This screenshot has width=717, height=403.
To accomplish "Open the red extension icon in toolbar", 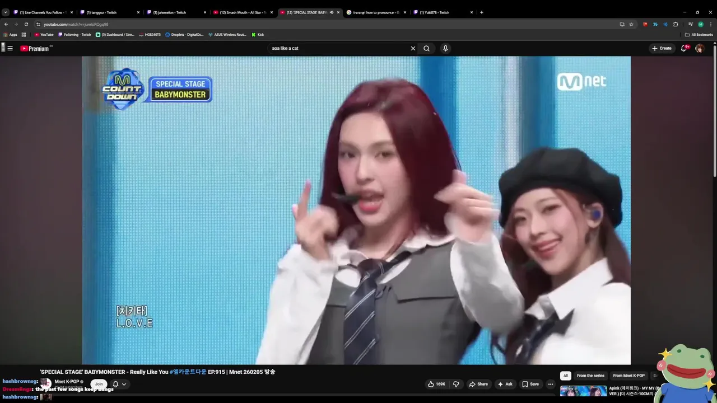I will 645,24.
